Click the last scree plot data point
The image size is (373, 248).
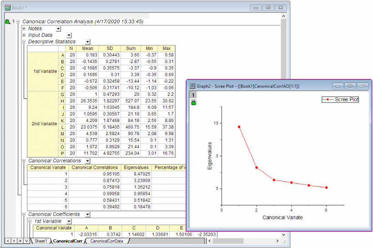(326, 188)
